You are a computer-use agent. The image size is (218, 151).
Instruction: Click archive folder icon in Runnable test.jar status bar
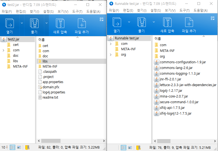[x=138, y=147]
